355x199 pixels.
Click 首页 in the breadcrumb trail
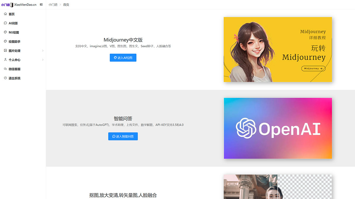tap(66, 4)
